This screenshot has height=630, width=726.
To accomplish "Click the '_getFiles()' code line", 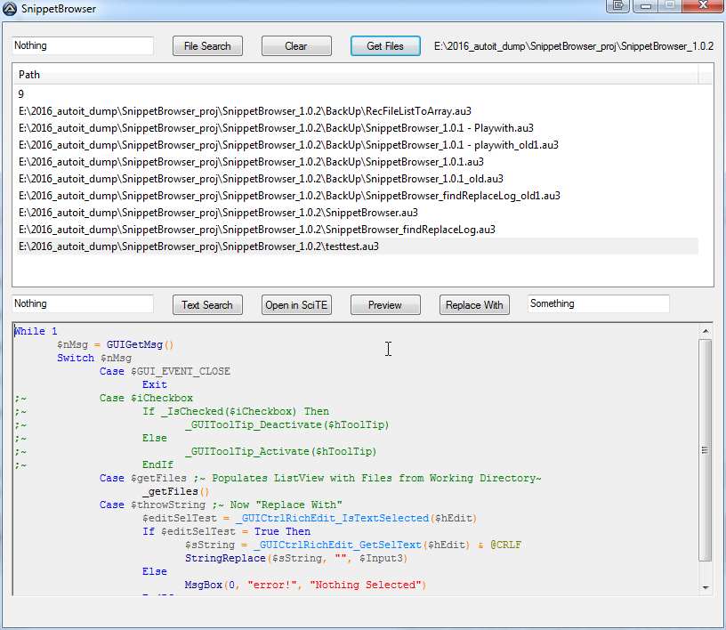I will pyautogui.click(x=176, y=491).
